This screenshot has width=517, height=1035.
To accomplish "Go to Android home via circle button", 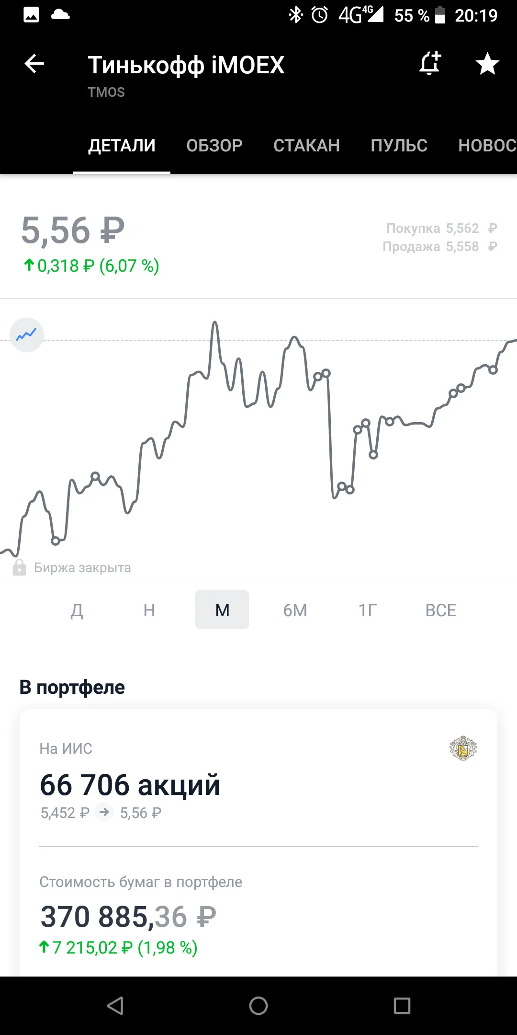I will coord(258,1006).
